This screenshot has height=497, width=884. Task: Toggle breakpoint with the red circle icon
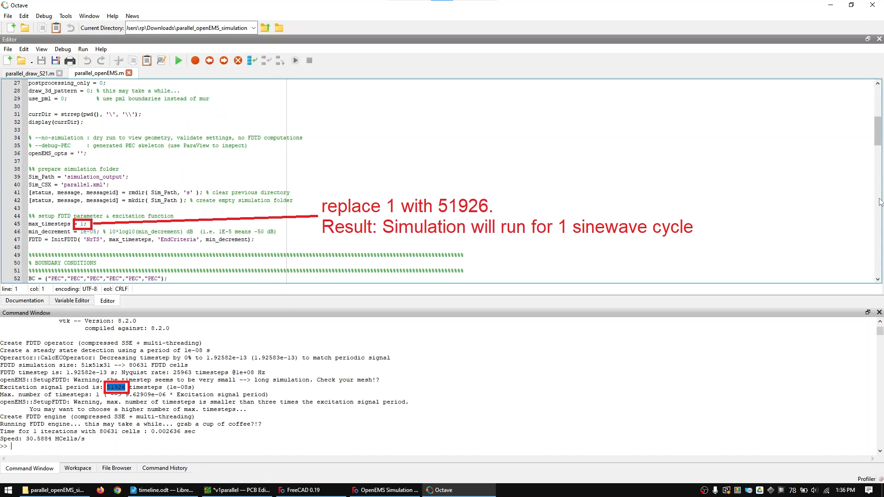pyautogui.click(x=195, y=60)
